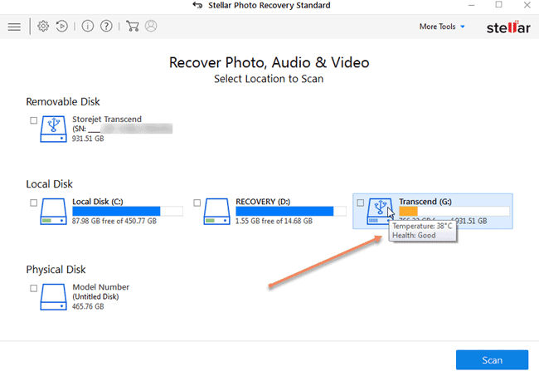Click the 'Model Number' disk label
The image size is (539, 371).
pos(100,287)
